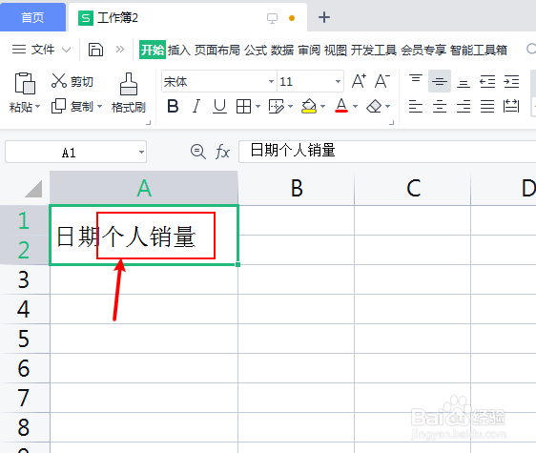Toggle vertical middle alignment
The image size is (536, 453).
tap(440, 81)
